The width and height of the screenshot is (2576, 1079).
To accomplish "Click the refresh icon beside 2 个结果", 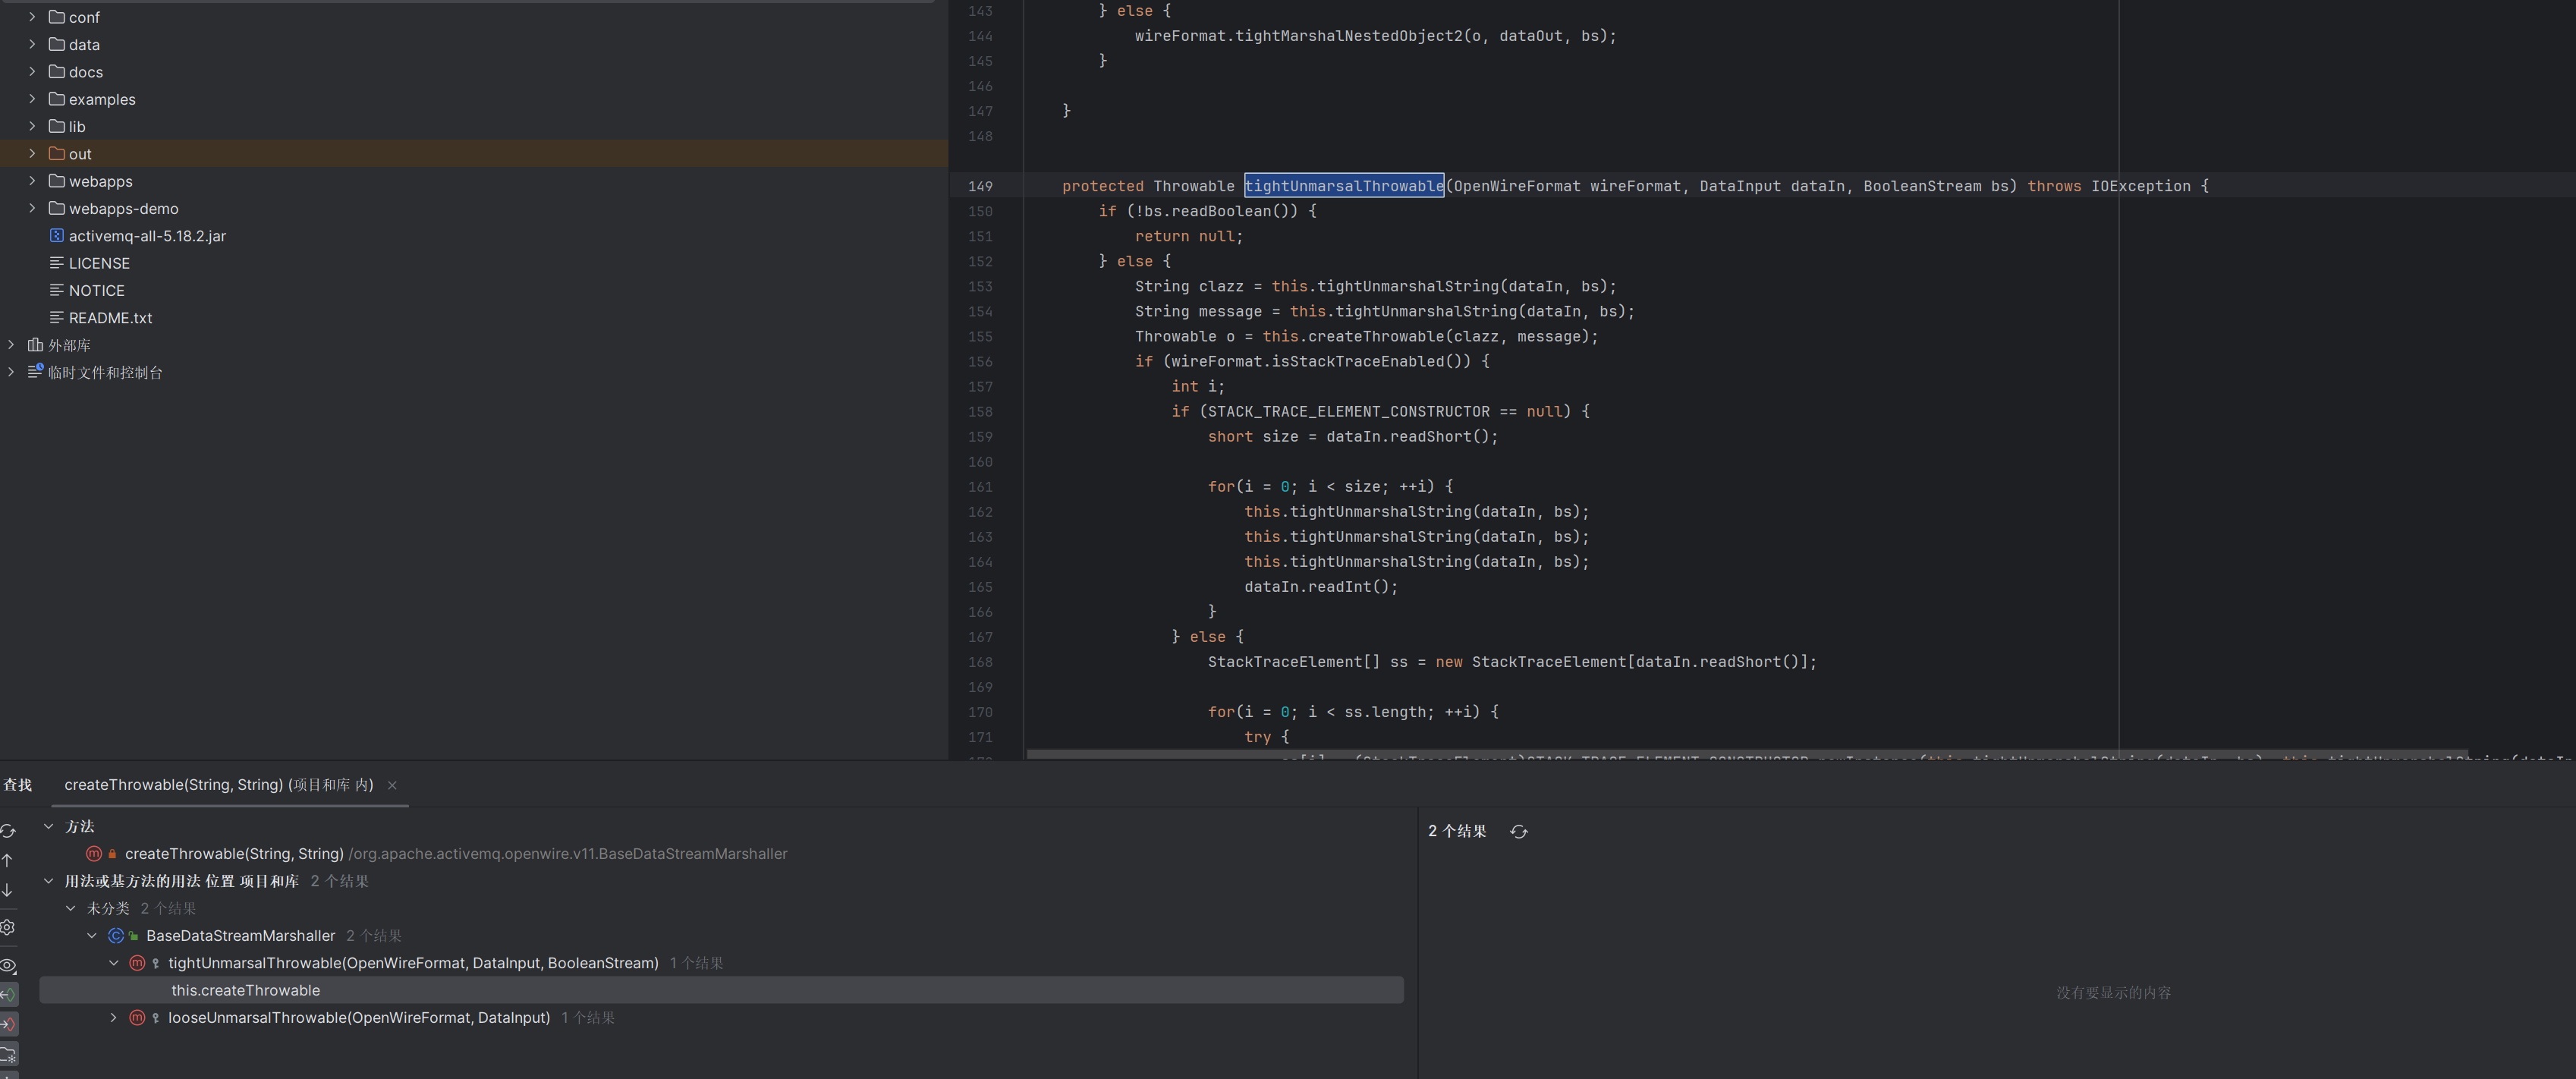I will click(x=1519, y=832).
